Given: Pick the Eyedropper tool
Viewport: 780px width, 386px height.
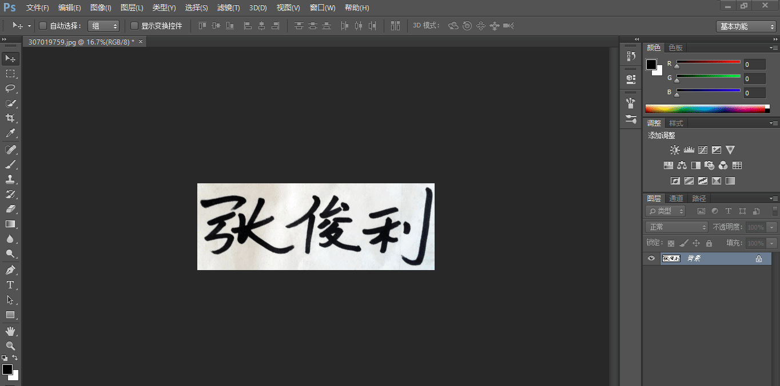Looking at the screenshot, I should 10,134.
